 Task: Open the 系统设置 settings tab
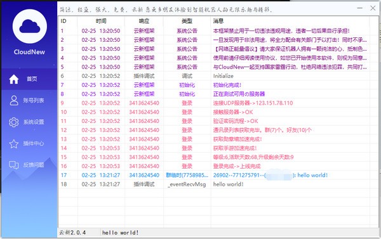point(29,122)
